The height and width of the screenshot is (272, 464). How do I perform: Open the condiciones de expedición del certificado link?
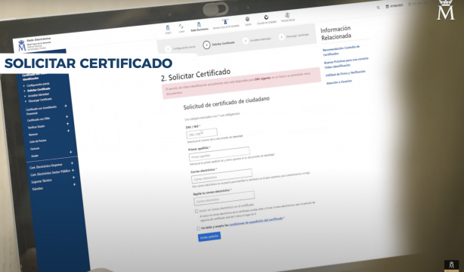pos(256,221)
